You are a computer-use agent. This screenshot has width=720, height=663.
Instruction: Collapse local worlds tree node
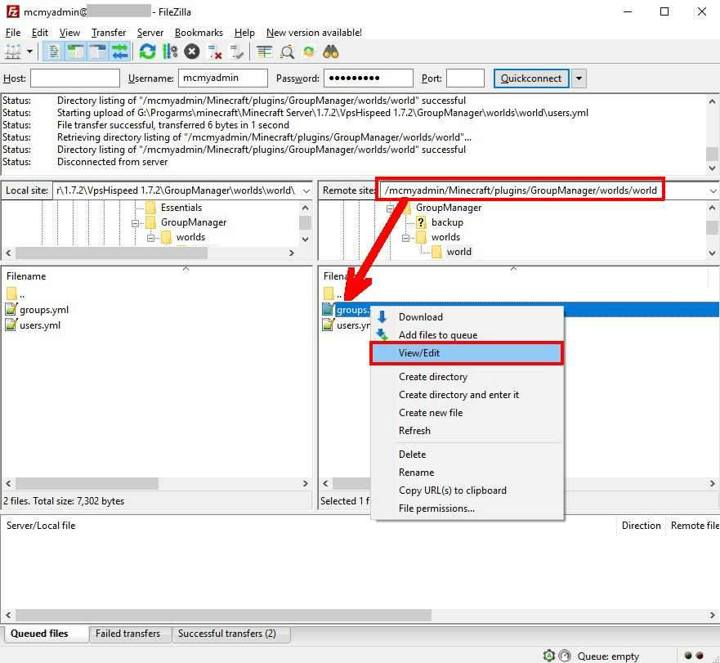[x=150, y=238]
